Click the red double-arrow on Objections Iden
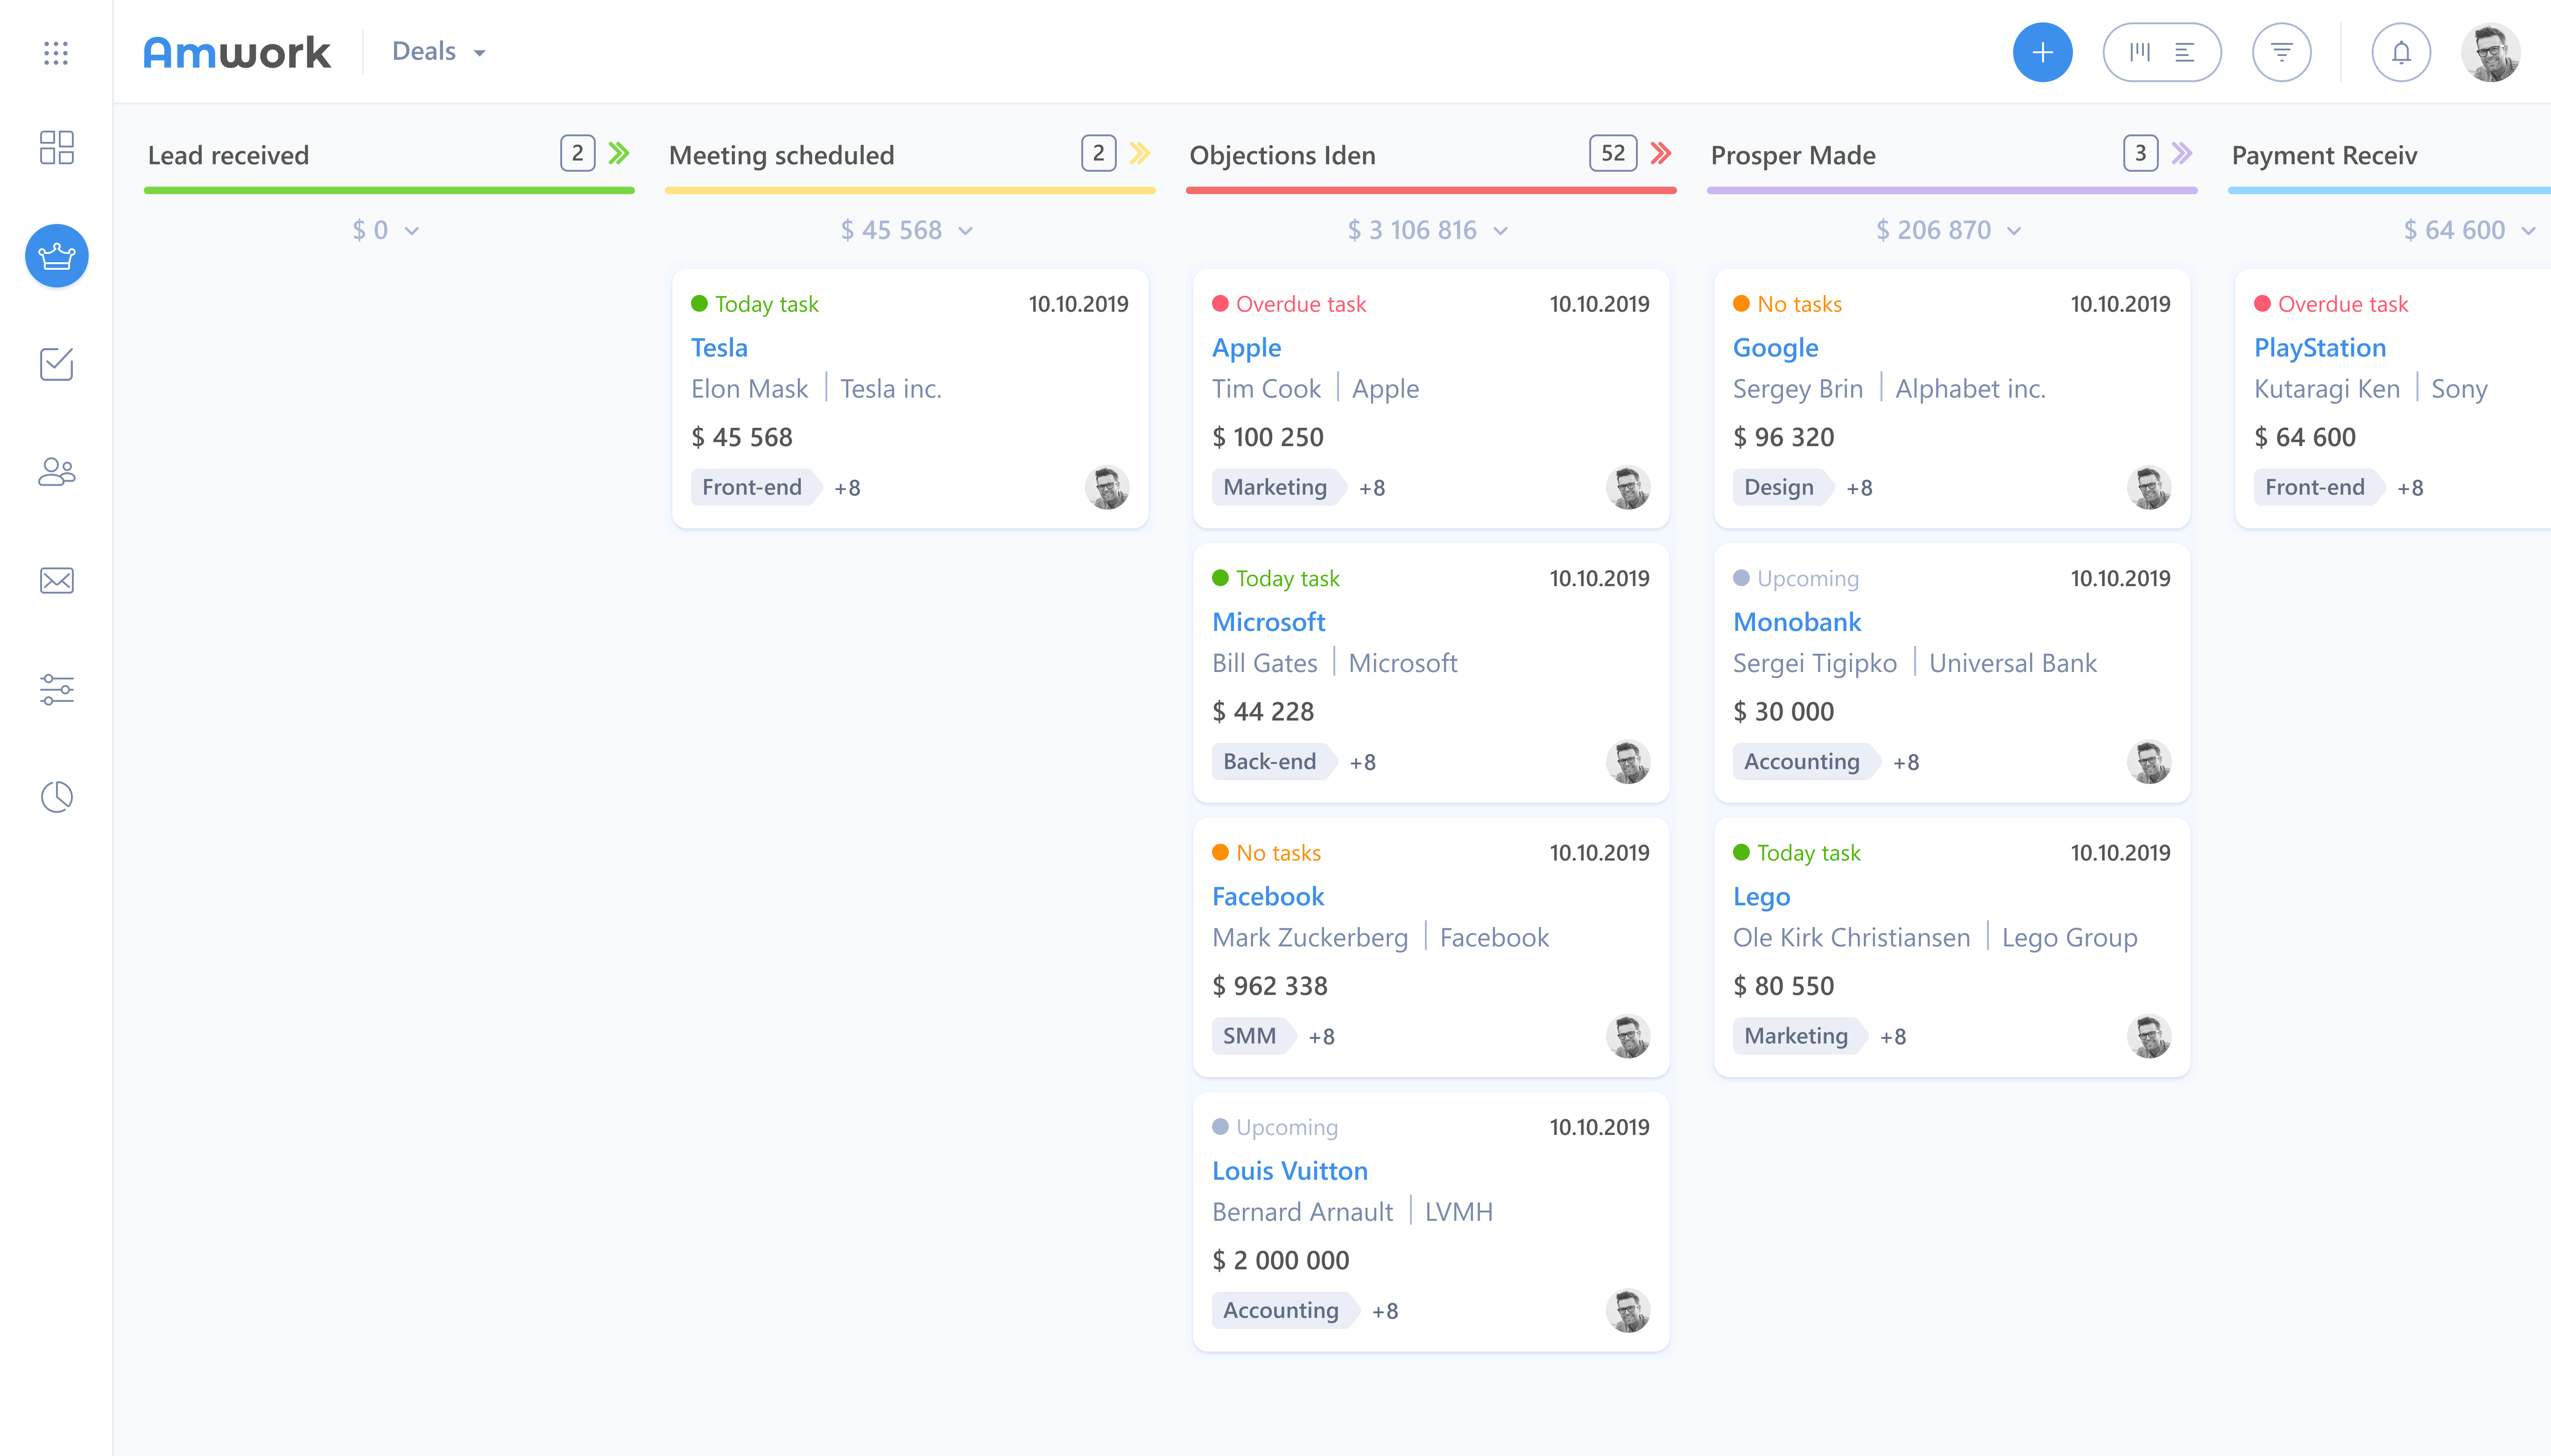This screenshot has height=1456, width=2551. (1661, 153)
